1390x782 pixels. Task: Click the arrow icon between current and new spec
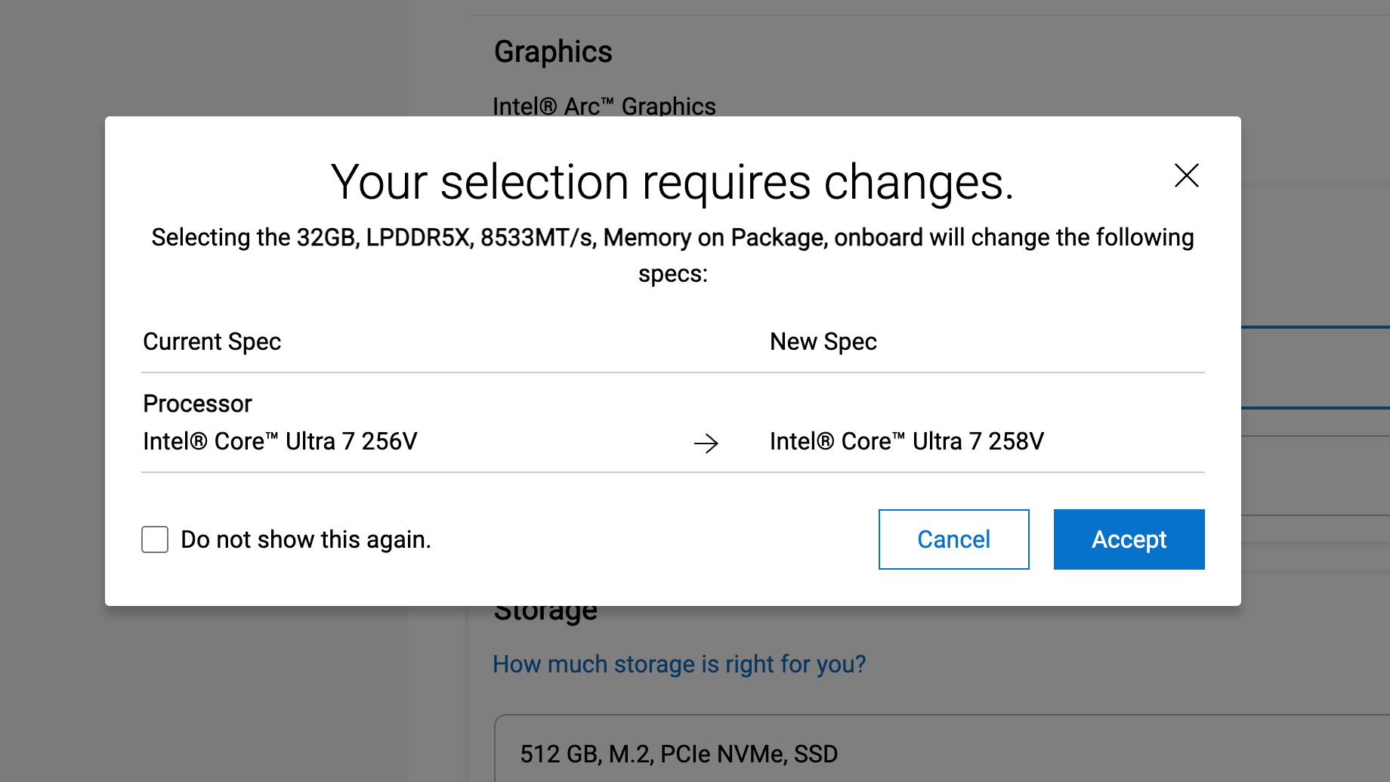(706, 443)
